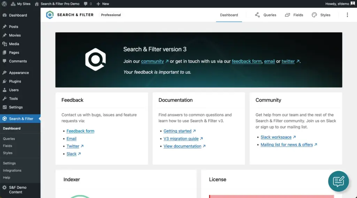Image resolution: width=357 pixels, height=198 pixels.
Task: Open Search & Filter Pro Demo site link
Action: click(x=57, y=3)
